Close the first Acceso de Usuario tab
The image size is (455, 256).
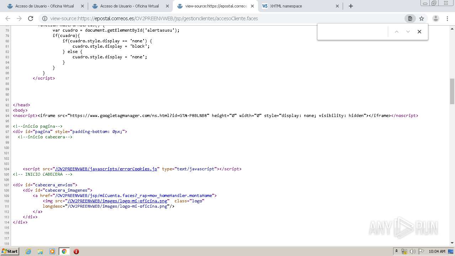[x=82, y=6]
